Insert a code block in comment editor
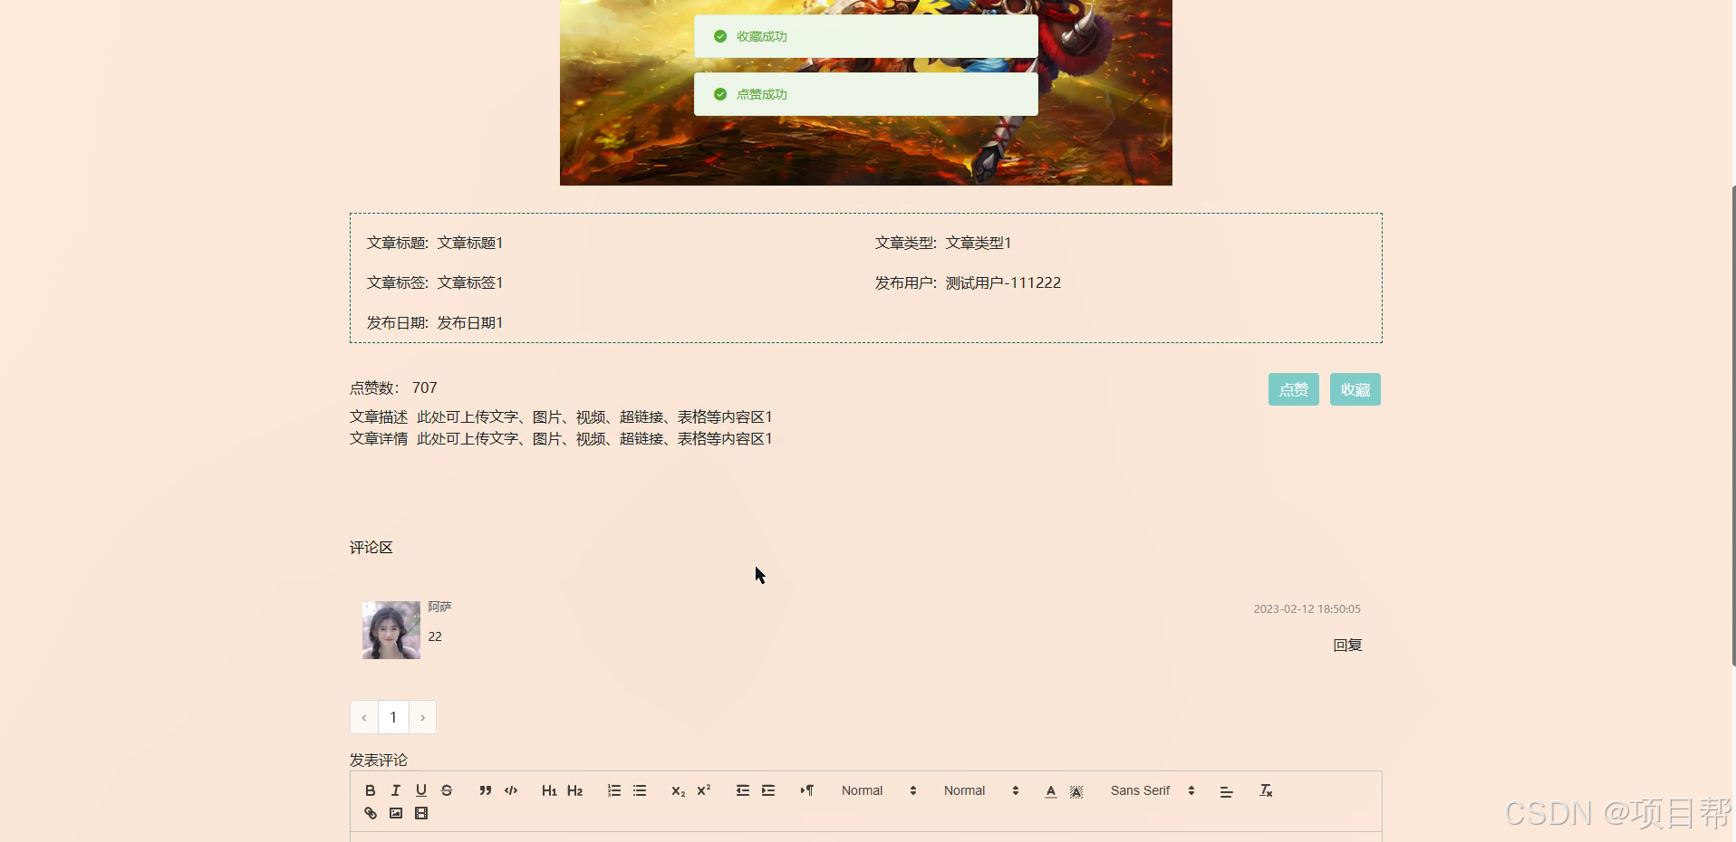This screenshot has width=1736, height=842. coord(511,790)
